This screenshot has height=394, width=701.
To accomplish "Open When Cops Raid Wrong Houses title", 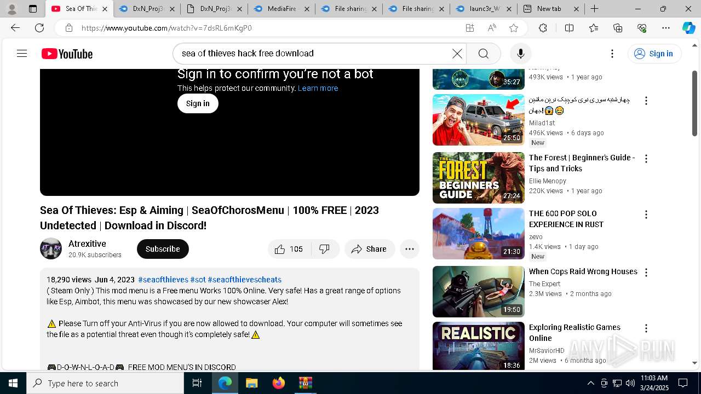I will point(583,271).
